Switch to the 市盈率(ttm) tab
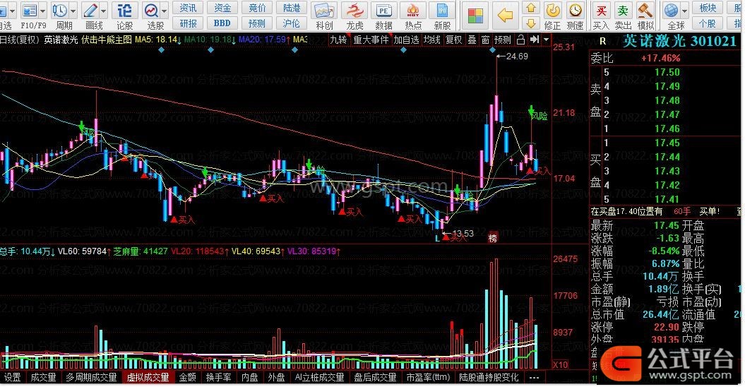Viewport: 745px width, 387px height. tap(428, 378)
